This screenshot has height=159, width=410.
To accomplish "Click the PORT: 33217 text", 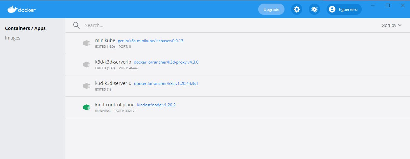I will (x=125, y=111).
